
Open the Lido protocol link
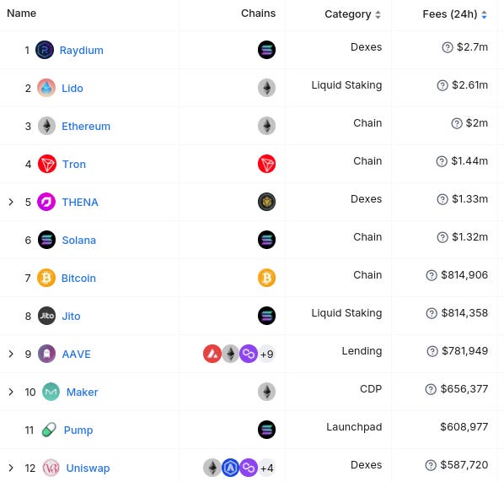[x=72, y=89]
